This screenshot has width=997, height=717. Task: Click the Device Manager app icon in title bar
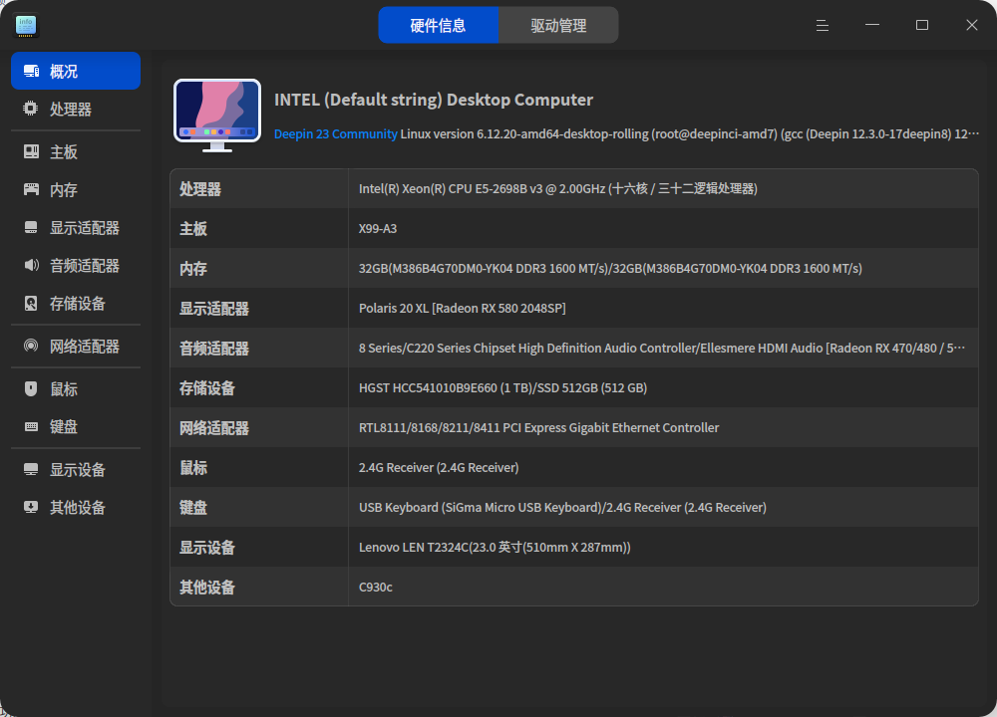click(x=26, y=26)
